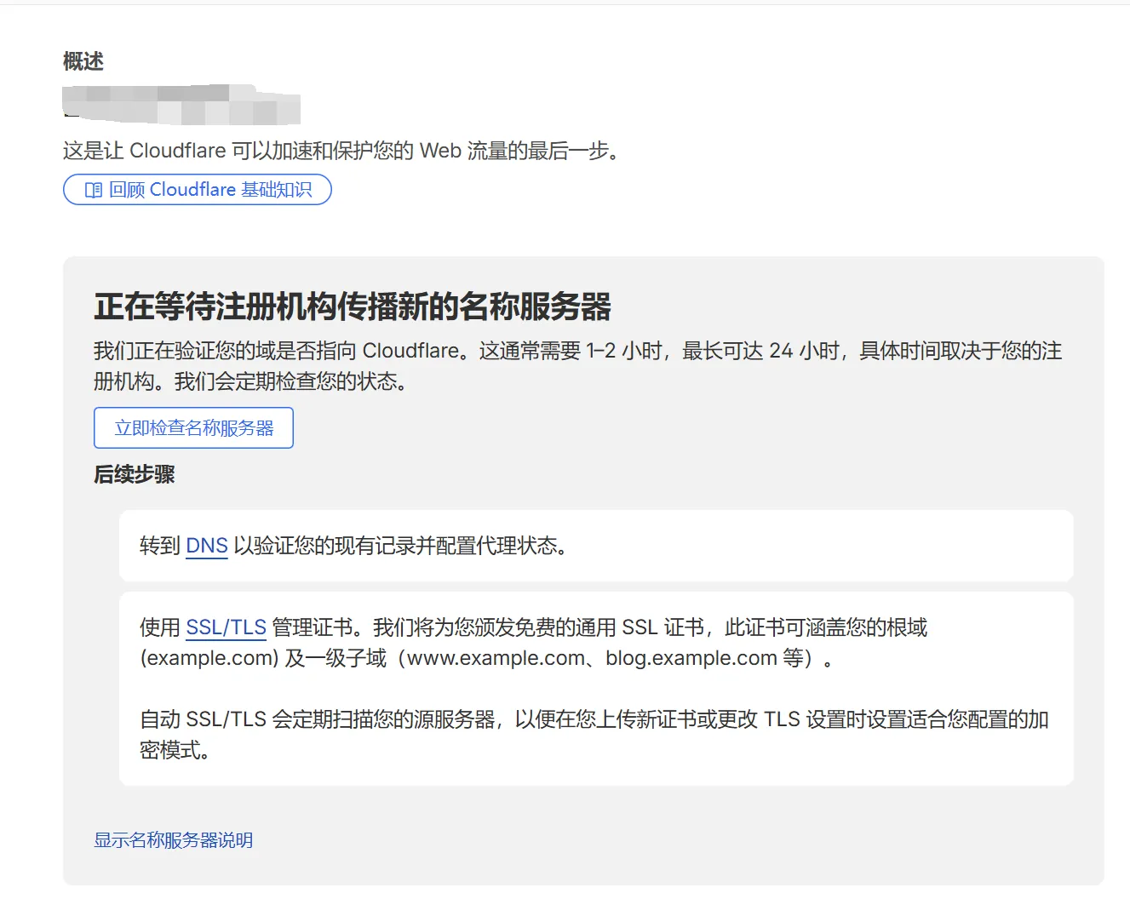Expand 显示名称服务器说明
The height and width of the screenshot is (899, 1130).
tap(173, 840)
